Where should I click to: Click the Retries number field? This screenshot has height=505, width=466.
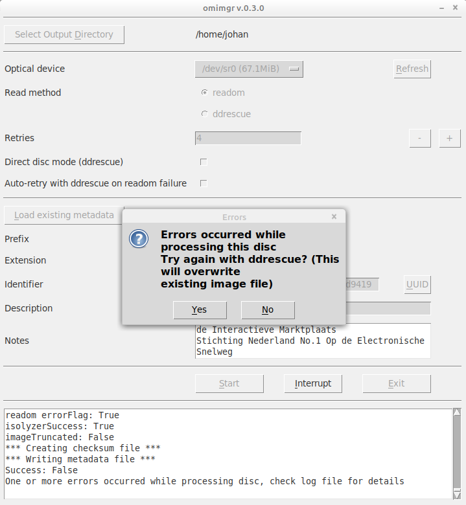pyautogui.click(x=248, y=138)
